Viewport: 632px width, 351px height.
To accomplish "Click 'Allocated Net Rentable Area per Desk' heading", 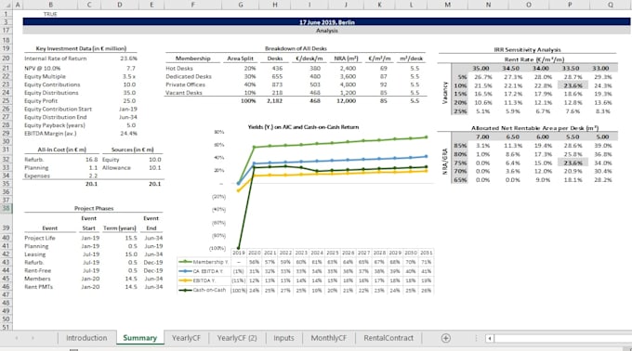I will pos(534,128).
